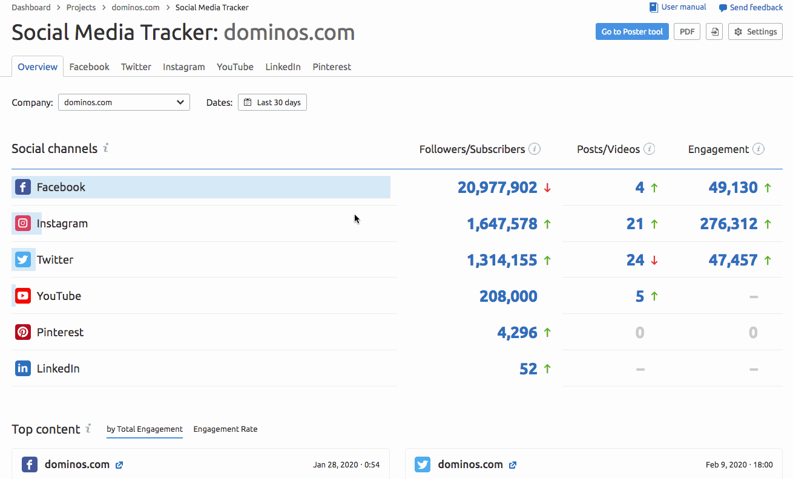793x479 pixels.
Task: Click the info icon next to Engagement
Action: [758, 149]
